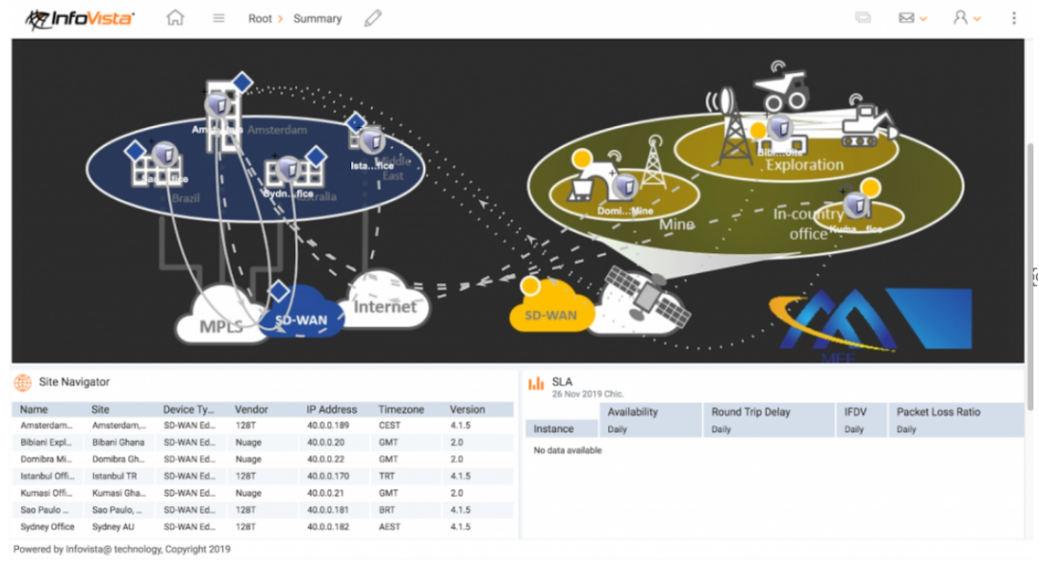The width and height of the screenshot is (1039, 566).
Task: Go to Root in breadcrumb
Action: pos(260,18)
